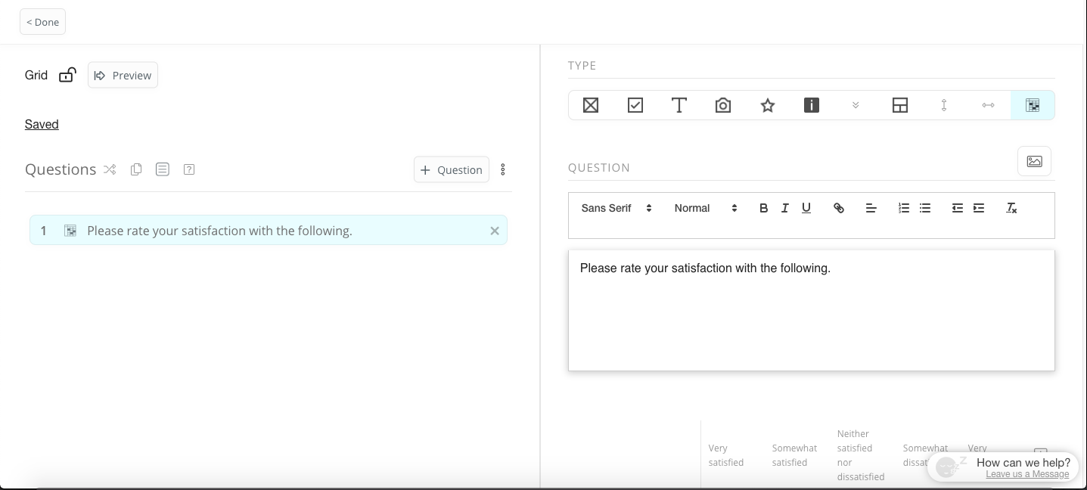Choose the text (T) question type

coord(679,105)
